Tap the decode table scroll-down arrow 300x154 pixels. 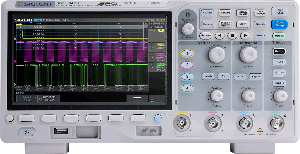click(146, 48)
